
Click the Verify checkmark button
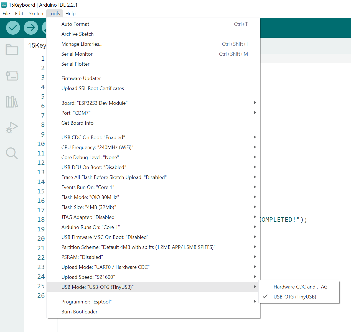[13, 28]
